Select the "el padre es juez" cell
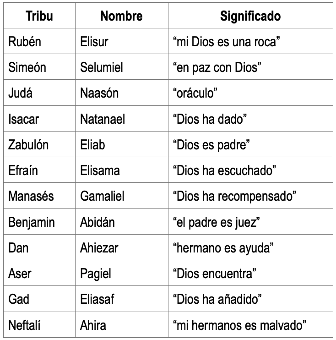Image resolution: width=336 pixels, height=340 pixels. (250, 222)
